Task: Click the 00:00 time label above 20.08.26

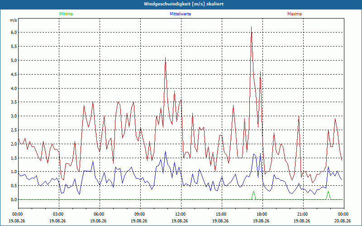Action: click(343, 214)
